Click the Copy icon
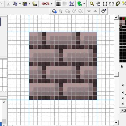Viewport: 126px width, 126px height. [x=15, y=4]
